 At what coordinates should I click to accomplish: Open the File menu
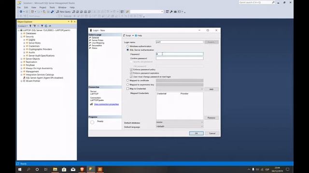click(x=19, y=8)
